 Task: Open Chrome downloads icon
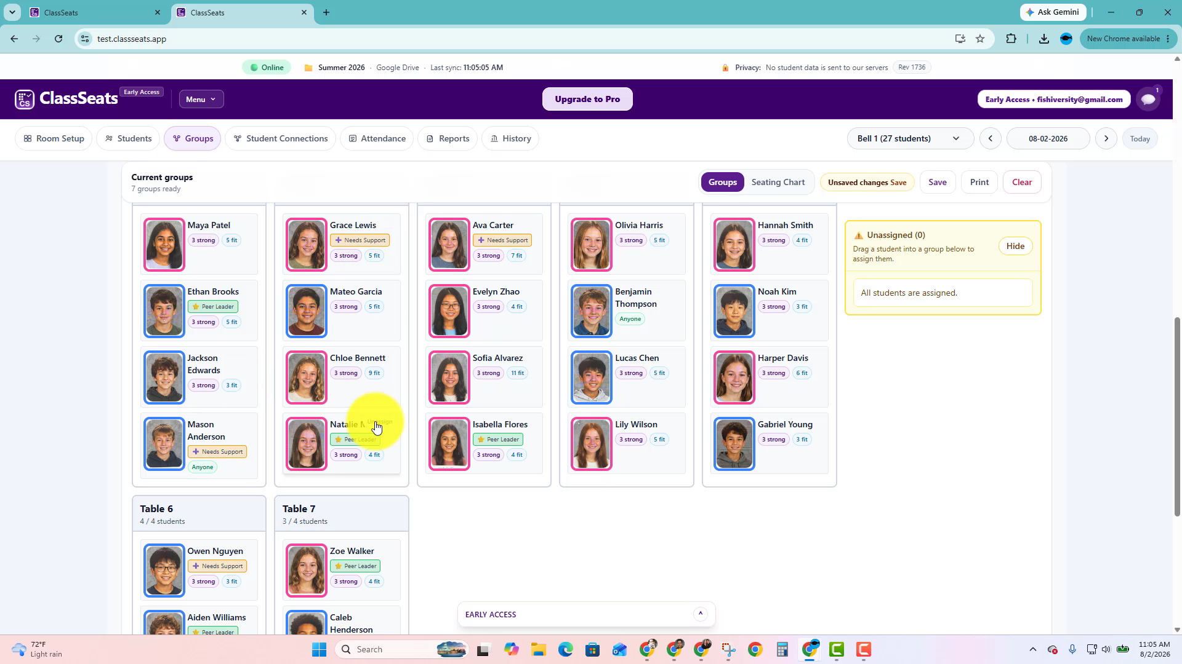pos(1044,39)
